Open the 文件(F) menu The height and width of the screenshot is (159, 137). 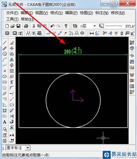[12, 13]
